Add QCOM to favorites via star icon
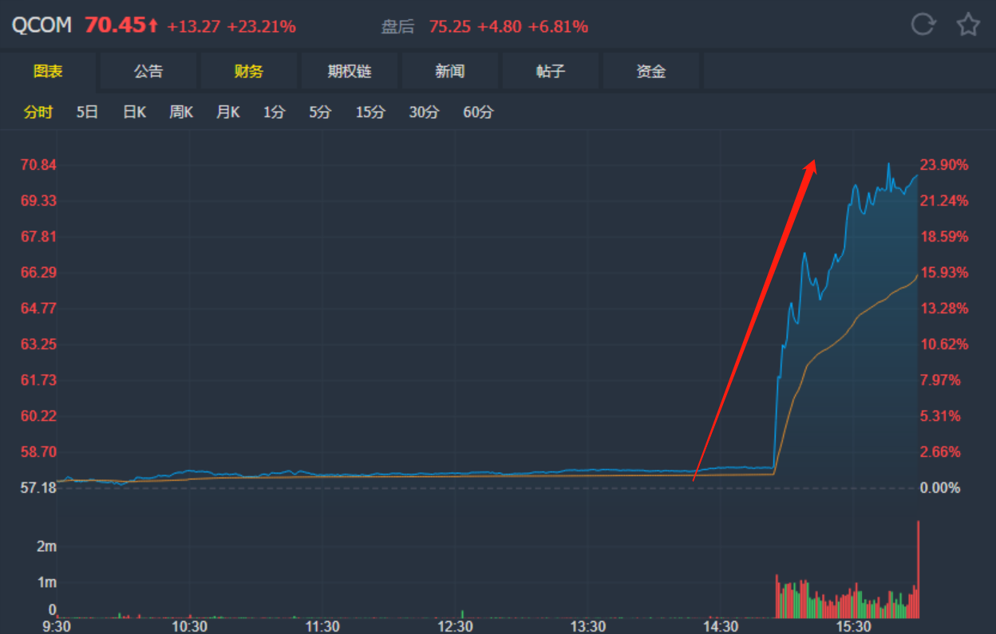Viewport: 996px width, 634px height. pyautogui.click(x=968, y=25)
